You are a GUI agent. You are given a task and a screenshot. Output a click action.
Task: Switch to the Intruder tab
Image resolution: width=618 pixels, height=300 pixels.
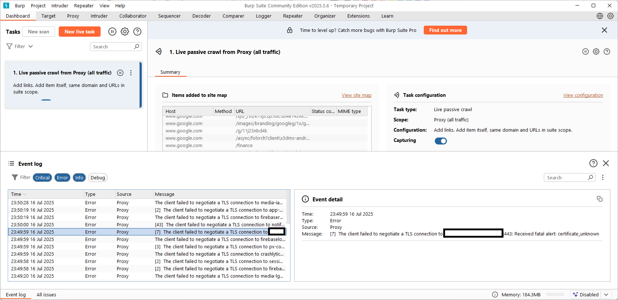tap(99, 16)
